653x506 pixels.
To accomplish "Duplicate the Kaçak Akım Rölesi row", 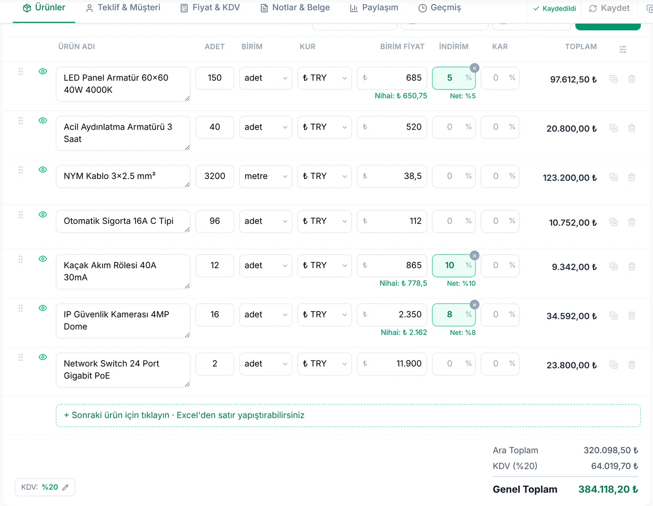I will coord(614,267).
